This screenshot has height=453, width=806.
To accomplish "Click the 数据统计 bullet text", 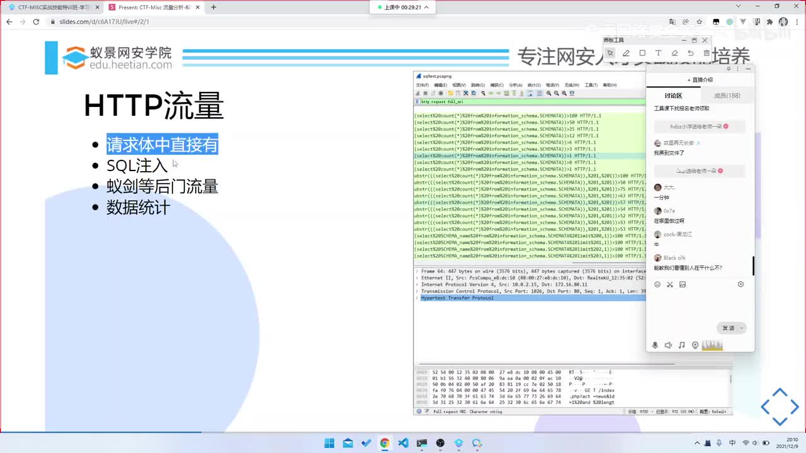I will [138, 208].
